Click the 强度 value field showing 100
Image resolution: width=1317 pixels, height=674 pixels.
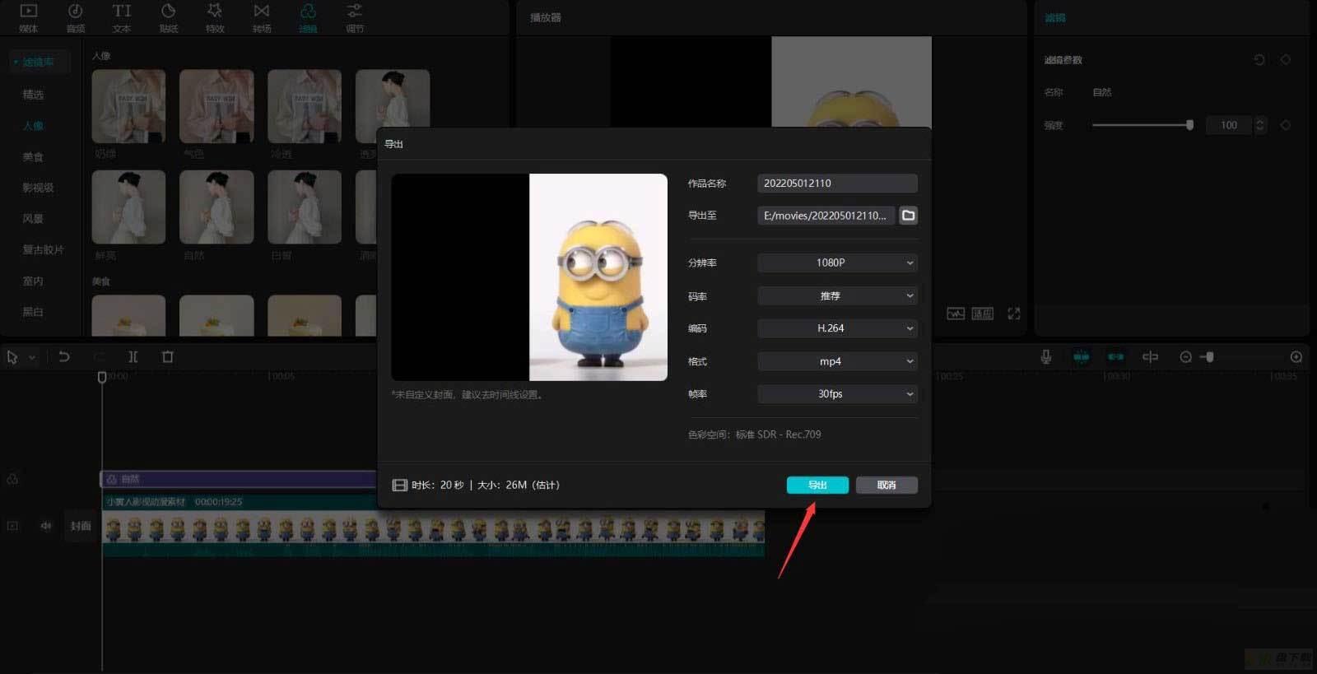click(x=1229, y=125)
